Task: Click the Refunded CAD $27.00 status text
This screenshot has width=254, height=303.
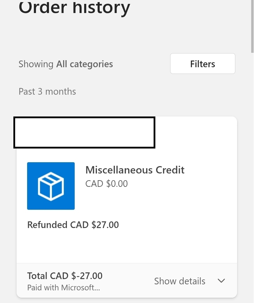Action: coord(73,225)
